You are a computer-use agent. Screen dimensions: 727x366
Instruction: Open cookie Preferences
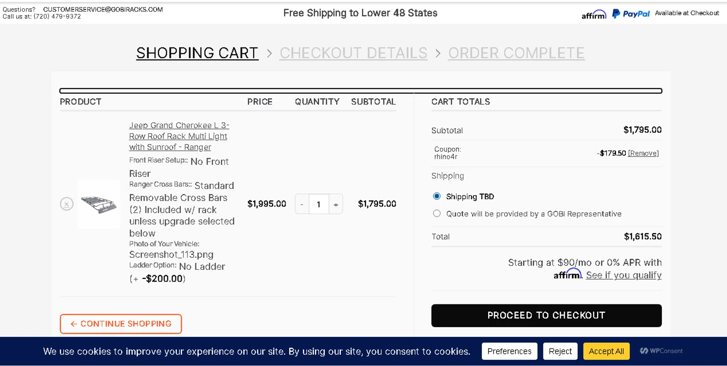509,351
